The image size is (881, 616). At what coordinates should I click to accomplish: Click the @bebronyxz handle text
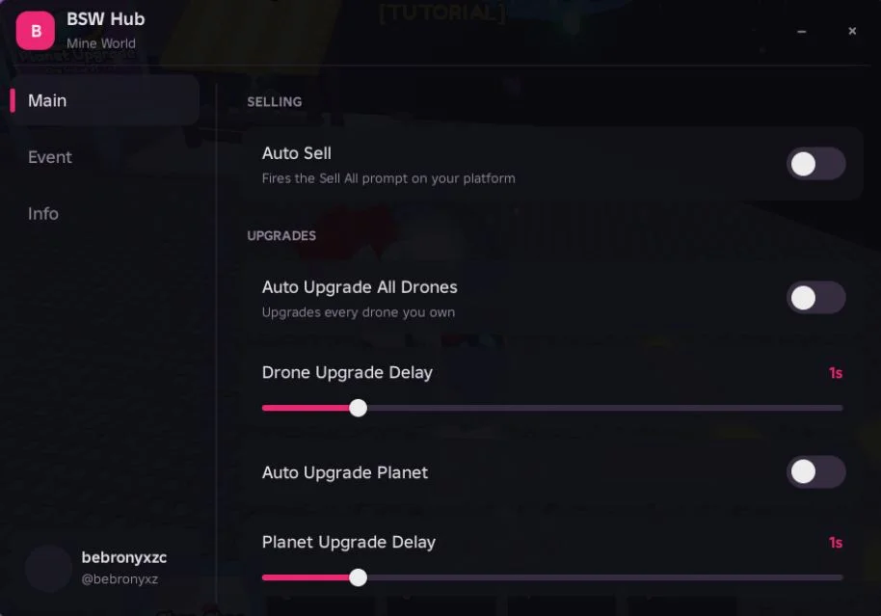tap(120, 579)
